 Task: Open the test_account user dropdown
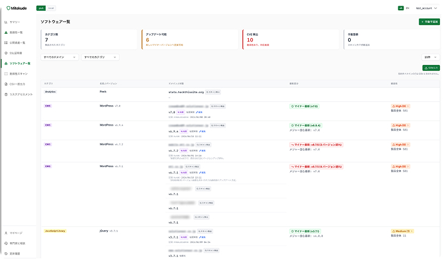tap(426, 8)
